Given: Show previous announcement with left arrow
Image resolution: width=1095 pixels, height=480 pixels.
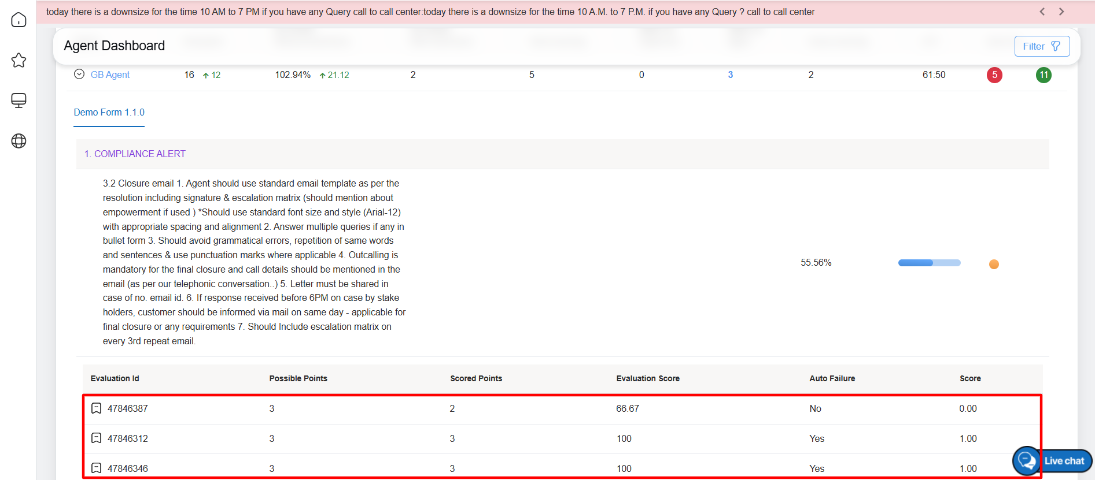Looking at the screenshot, I should coord(1042,12).
